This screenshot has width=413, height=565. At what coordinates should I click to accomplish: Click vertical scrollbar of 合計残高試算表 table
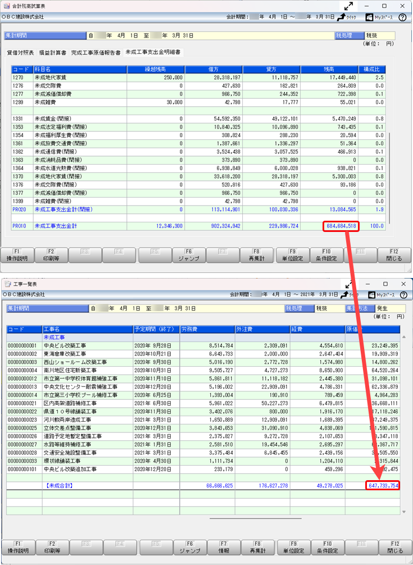click(x=389, y=179)
